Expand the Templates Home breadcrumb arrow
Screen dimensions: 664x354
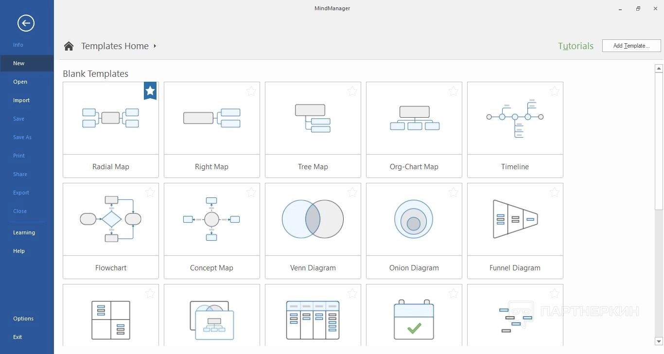(155, 46)
